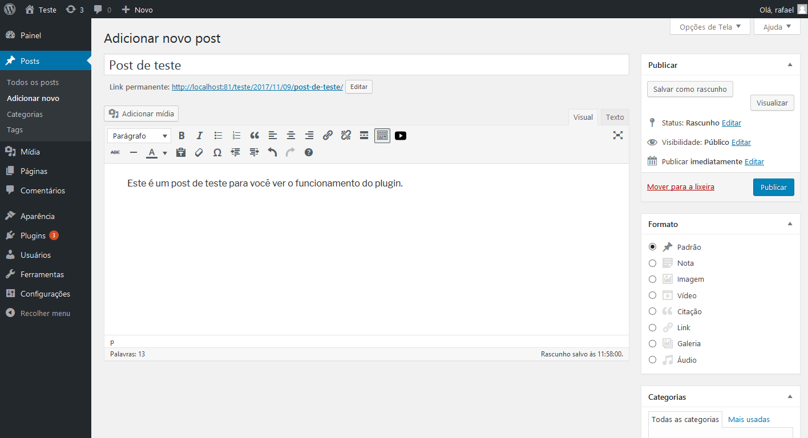Open the post-de-teste permalink URL

[x=257, y=87]
